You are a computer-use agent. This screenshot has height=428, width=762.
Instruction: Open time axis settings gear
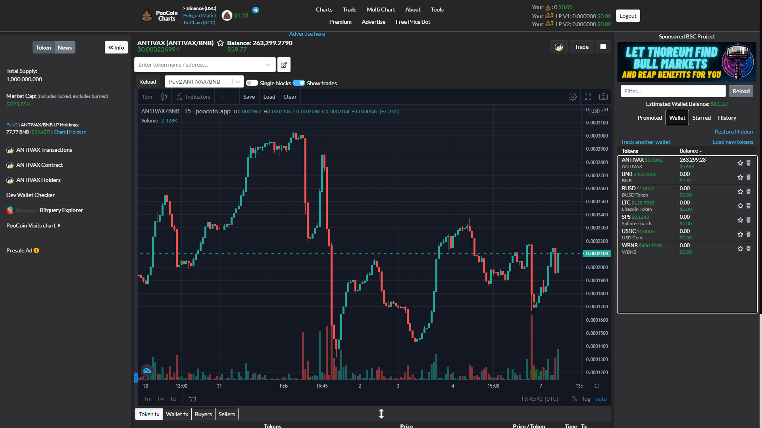tap(597, 386)
